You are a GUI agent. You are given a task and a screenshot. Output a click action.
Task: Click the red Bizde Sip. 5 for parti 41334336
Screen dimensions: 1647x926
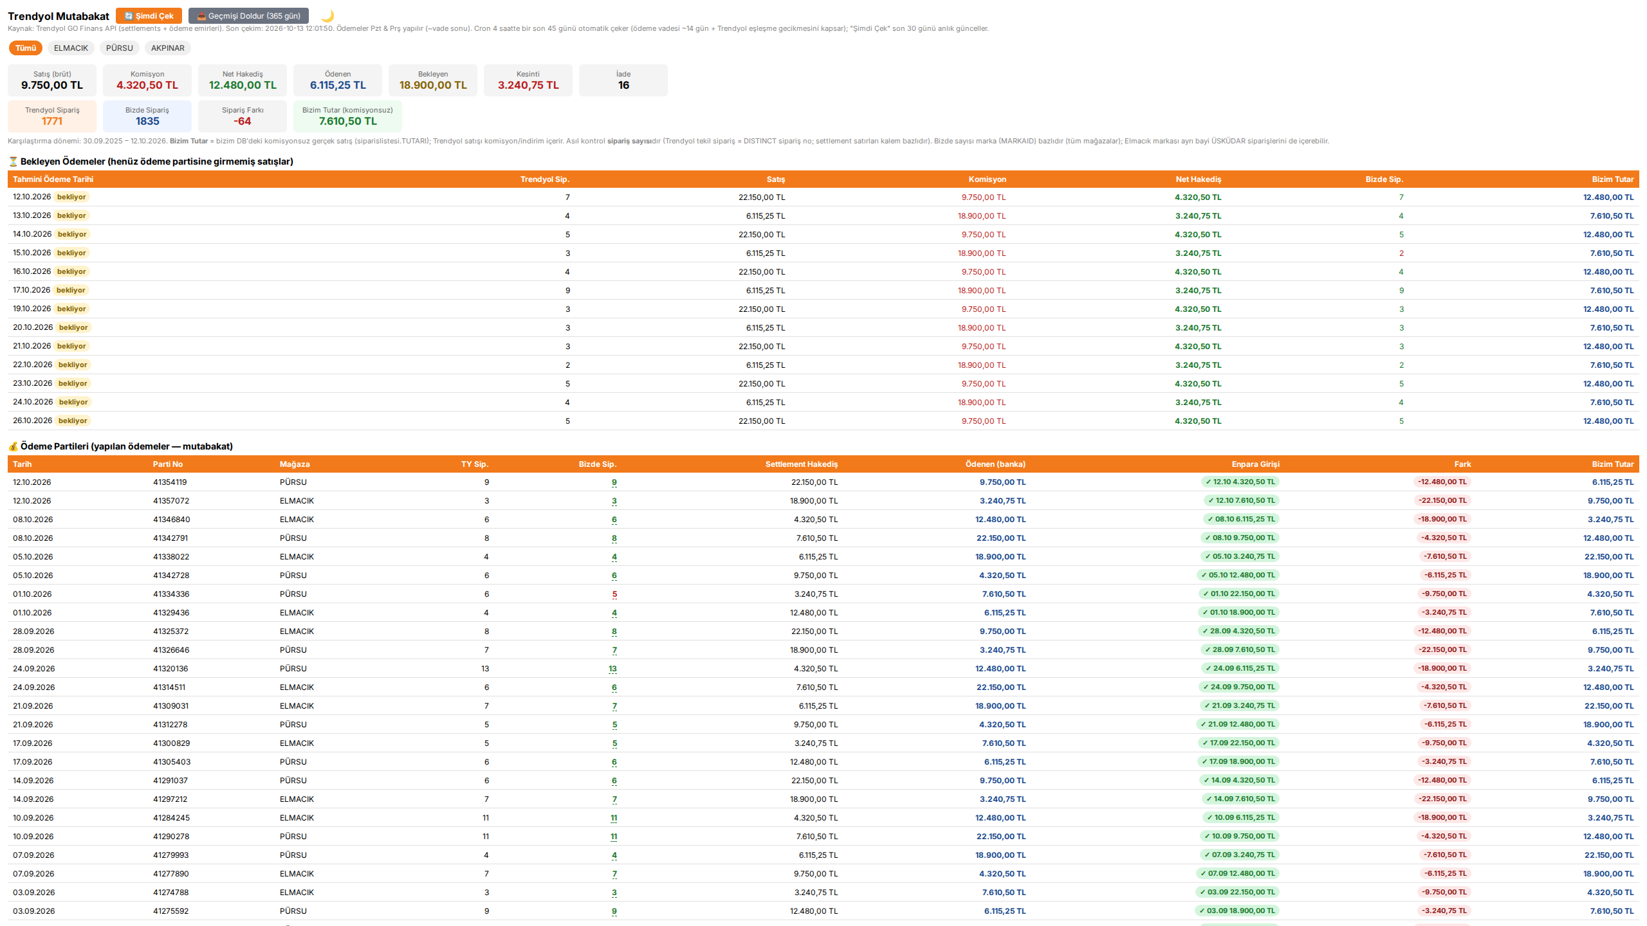click(614, 594)
